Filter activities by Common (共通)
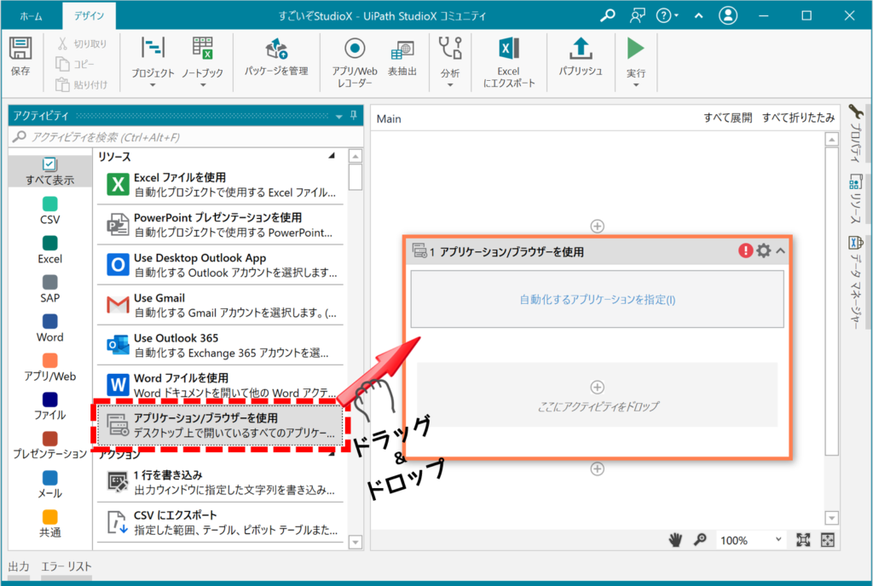The height and width of the screenshot is (586, 873). pyautogui.click(x=50, y=524)
